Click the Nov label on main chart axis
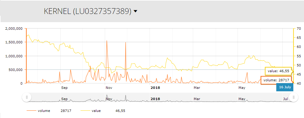304x118 pixels. pyautogui.click(x=109, y=88)
